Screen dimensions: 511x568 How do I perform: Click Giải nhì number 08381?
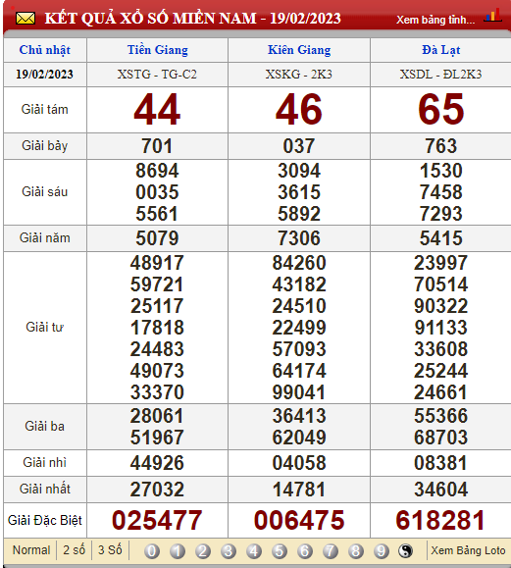point(440,463)
